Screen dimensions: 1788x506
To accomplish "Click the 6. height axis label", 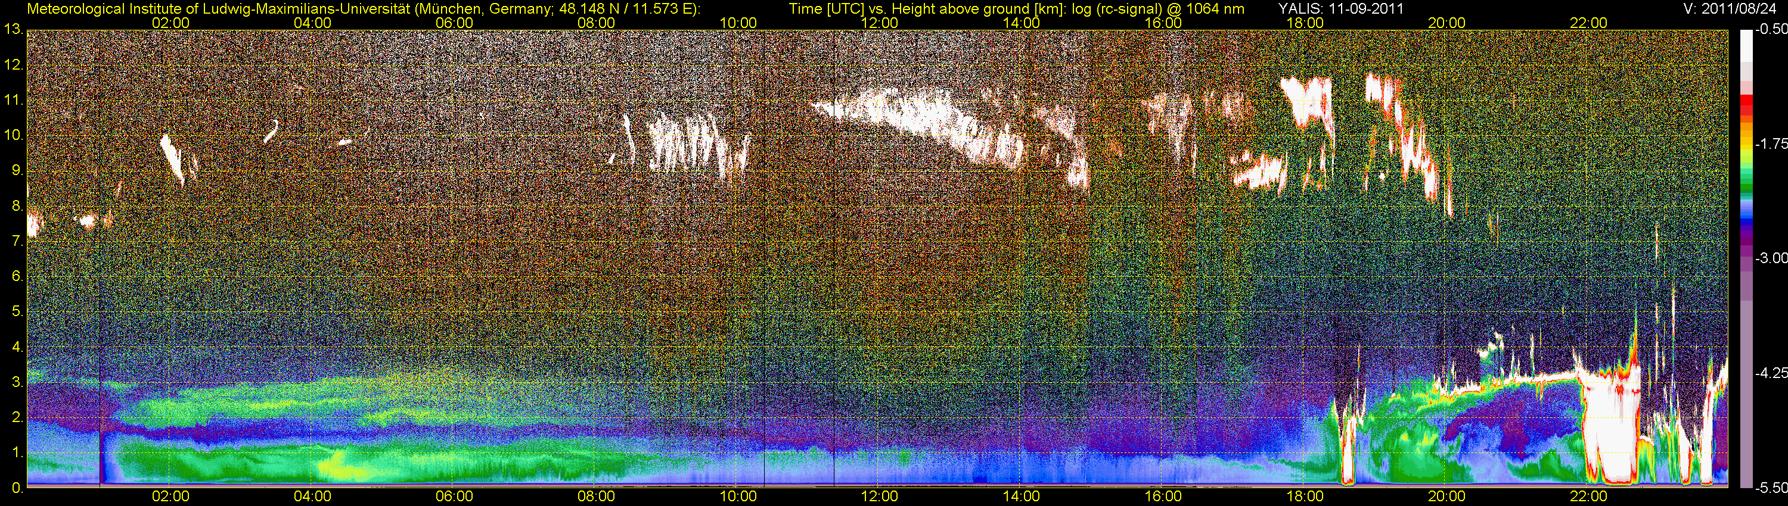I will 17,277.
